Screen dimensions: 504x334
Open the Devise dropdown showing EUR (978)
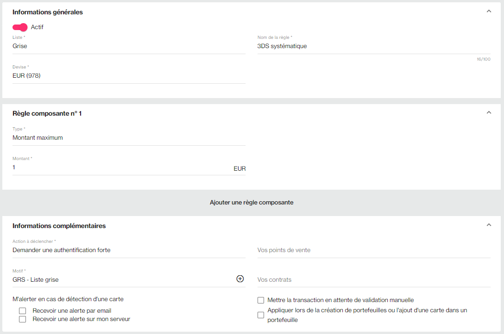coord(129,76)
